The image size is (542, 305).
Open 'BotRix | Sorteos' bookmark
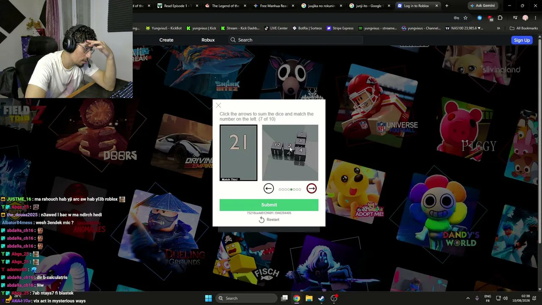307,28
